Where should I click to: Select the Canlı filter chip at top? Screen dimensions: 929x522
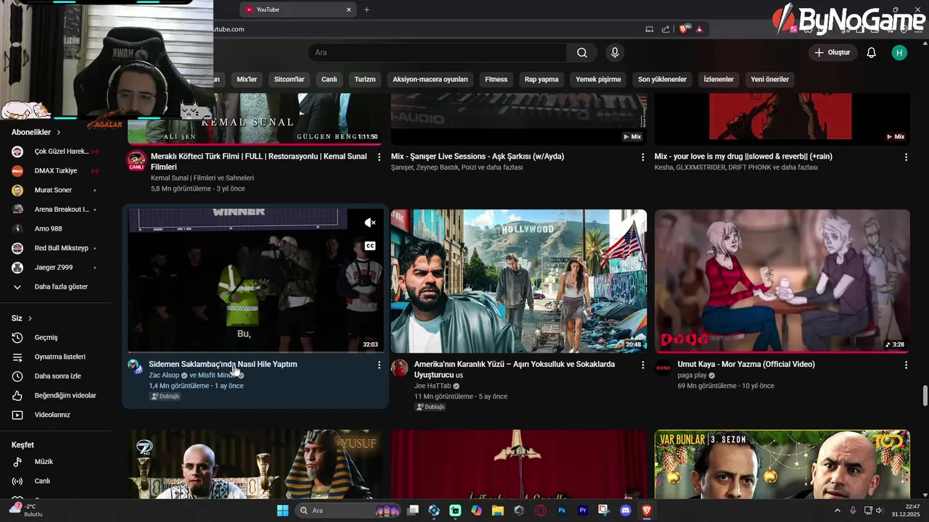tap(330, 79)
